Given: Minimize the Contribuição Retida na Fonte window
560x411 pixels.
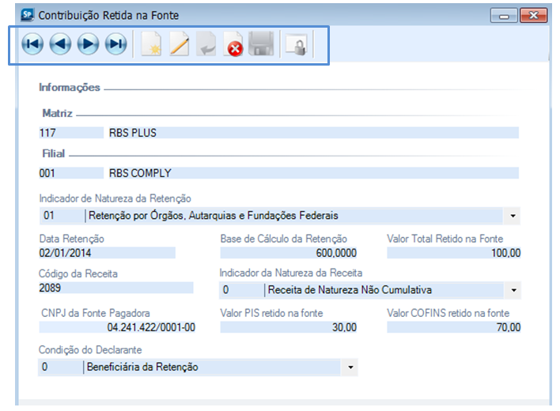Looking at the screenshot, I should coord(504,16).
